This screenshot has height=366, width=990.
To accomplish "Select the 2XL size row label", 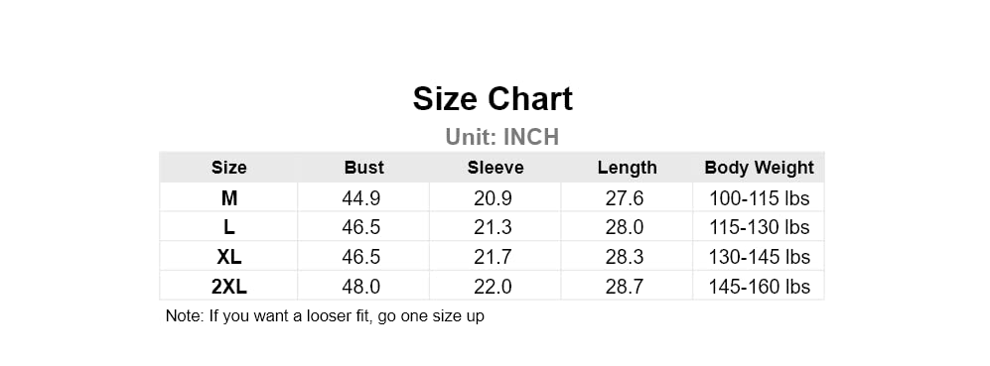I will (228, 287).
